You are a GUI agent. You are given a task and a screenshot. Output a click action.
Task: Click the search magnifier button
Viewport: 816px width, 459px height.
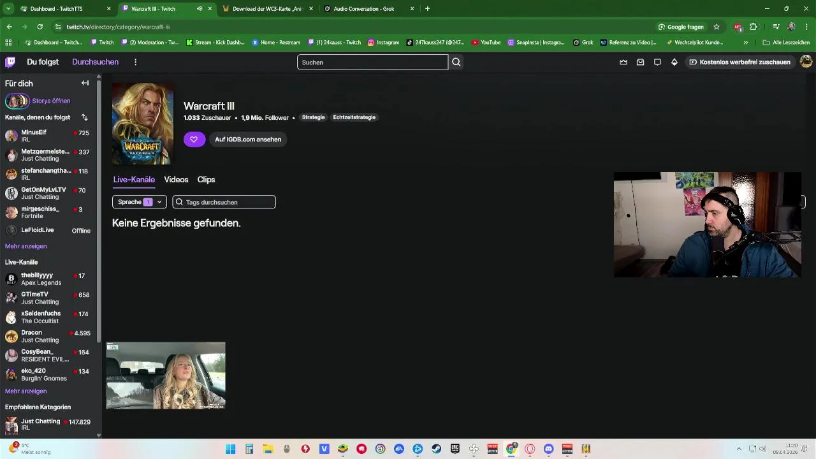coord(456,62)
